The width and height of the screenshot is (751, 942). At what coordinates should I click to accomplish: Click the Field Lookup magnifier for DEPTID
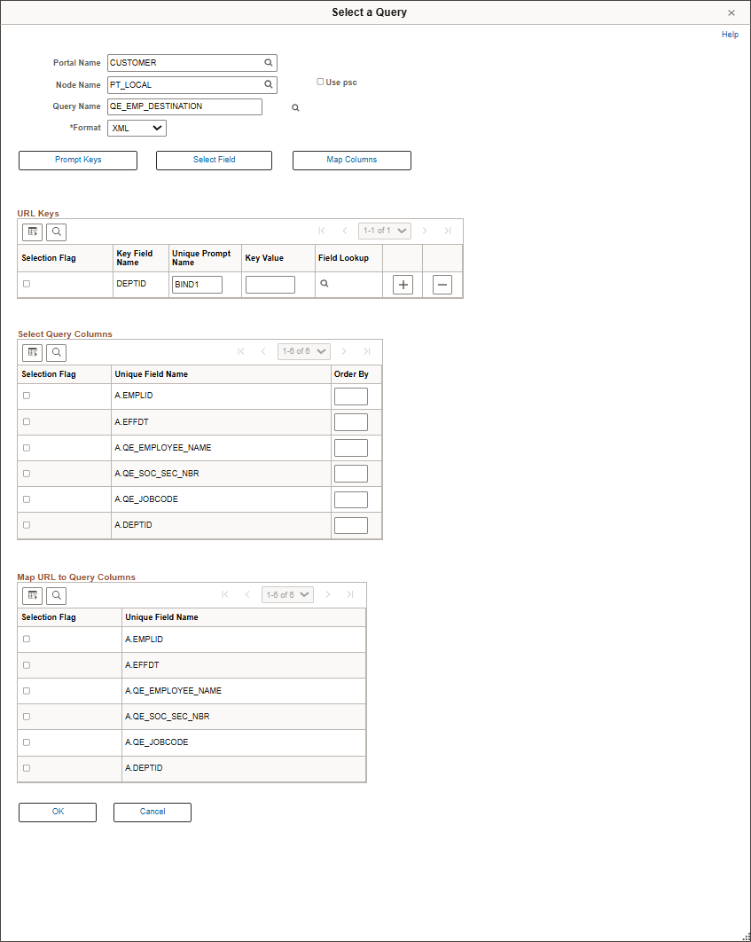[325, 284]
